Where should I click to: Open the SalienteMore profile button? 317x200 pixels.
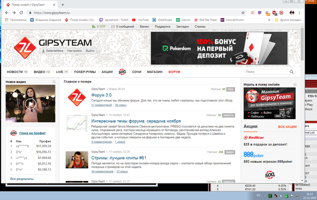(x=53, y=51)
